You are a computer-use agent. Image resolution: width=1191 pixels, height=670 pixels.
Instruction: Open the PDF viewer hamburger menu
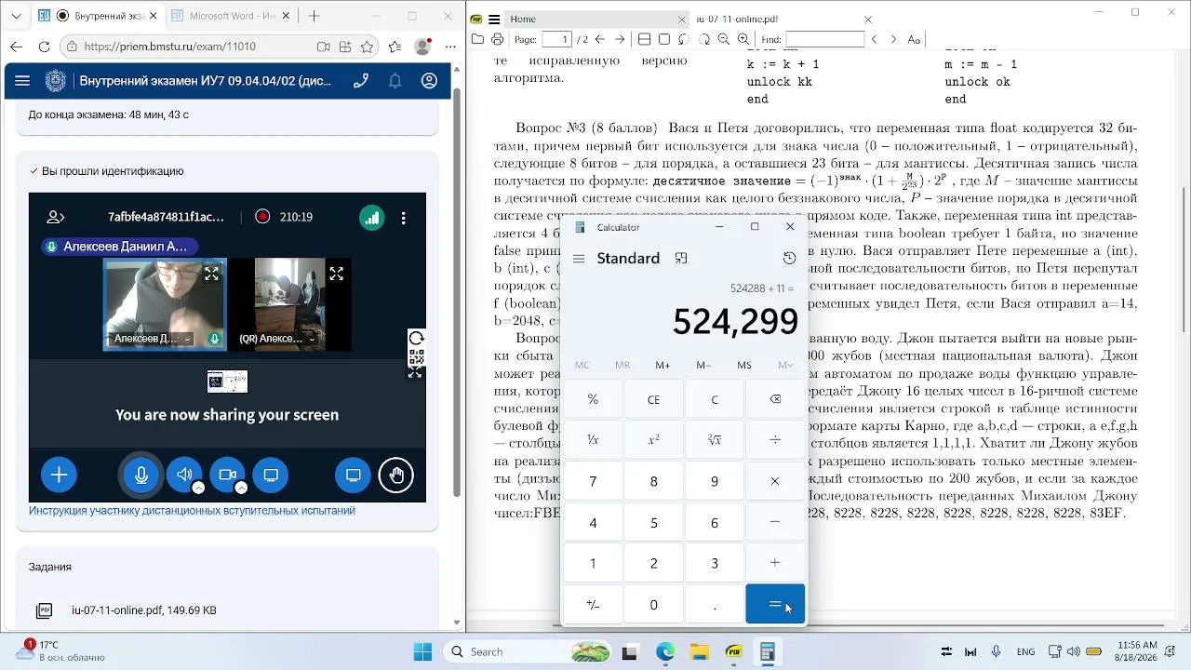tap(494, 20)
